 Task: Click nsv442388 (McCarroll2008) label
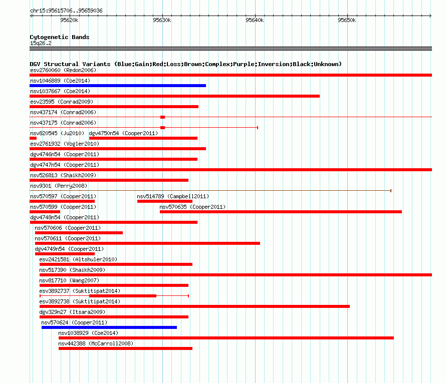[x=96, y=343]
